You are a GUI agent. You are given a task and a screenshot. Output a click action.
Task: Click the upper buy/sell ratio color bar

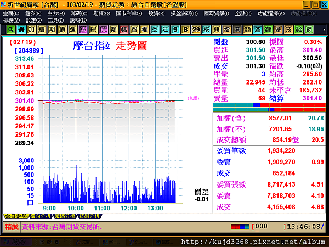click(269, 105)
